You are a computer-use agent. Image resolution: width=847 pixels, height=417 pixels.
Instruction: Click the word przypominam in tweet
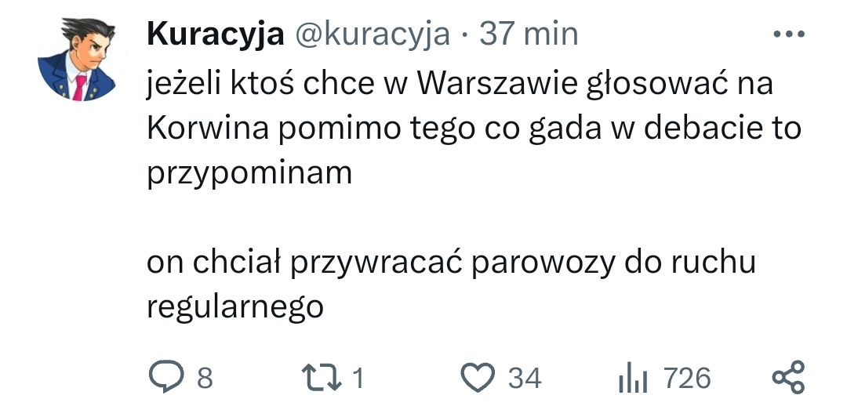249,175
